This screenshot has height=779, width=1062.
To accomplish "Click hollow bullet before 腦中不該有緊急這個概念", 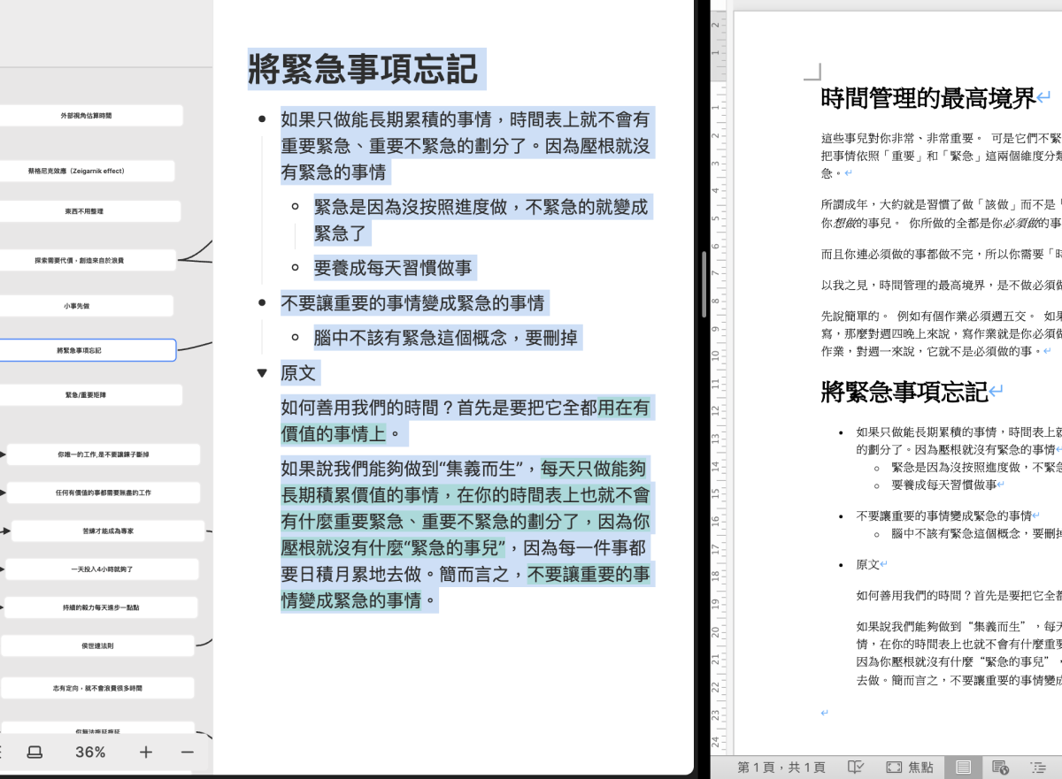I will coord(296,338).
